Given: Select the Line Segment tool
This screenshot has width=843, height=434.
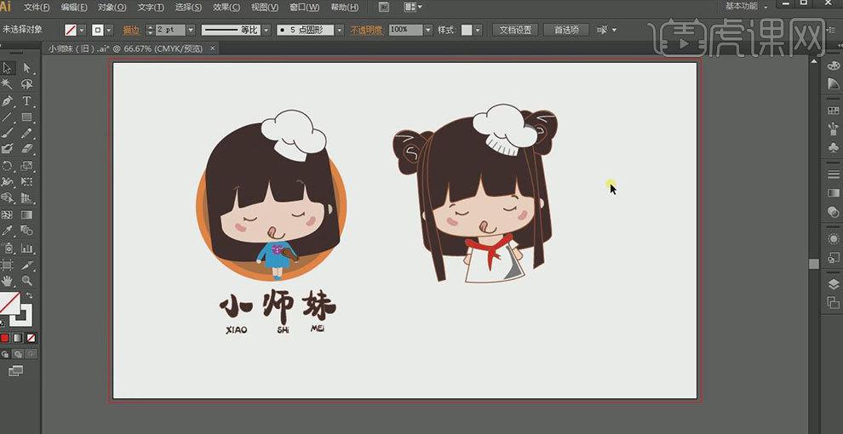Looking at the screenshot, I should click(8, 117).
